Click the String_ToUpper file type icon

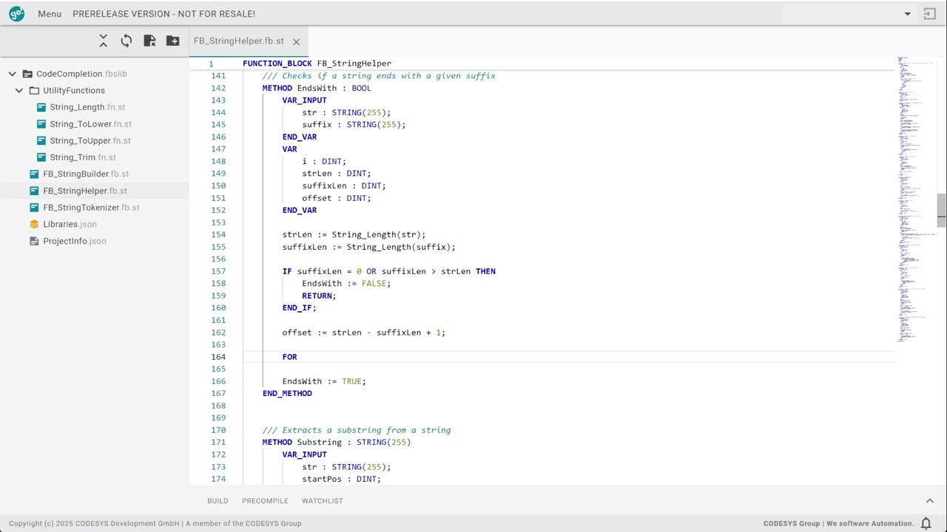(41, 140)
